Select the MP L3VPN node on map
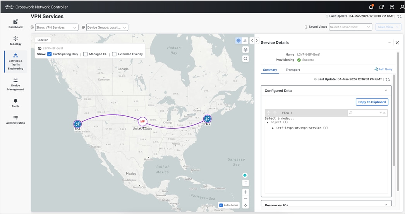Screen dimensions: 405x214 point(142,121)
